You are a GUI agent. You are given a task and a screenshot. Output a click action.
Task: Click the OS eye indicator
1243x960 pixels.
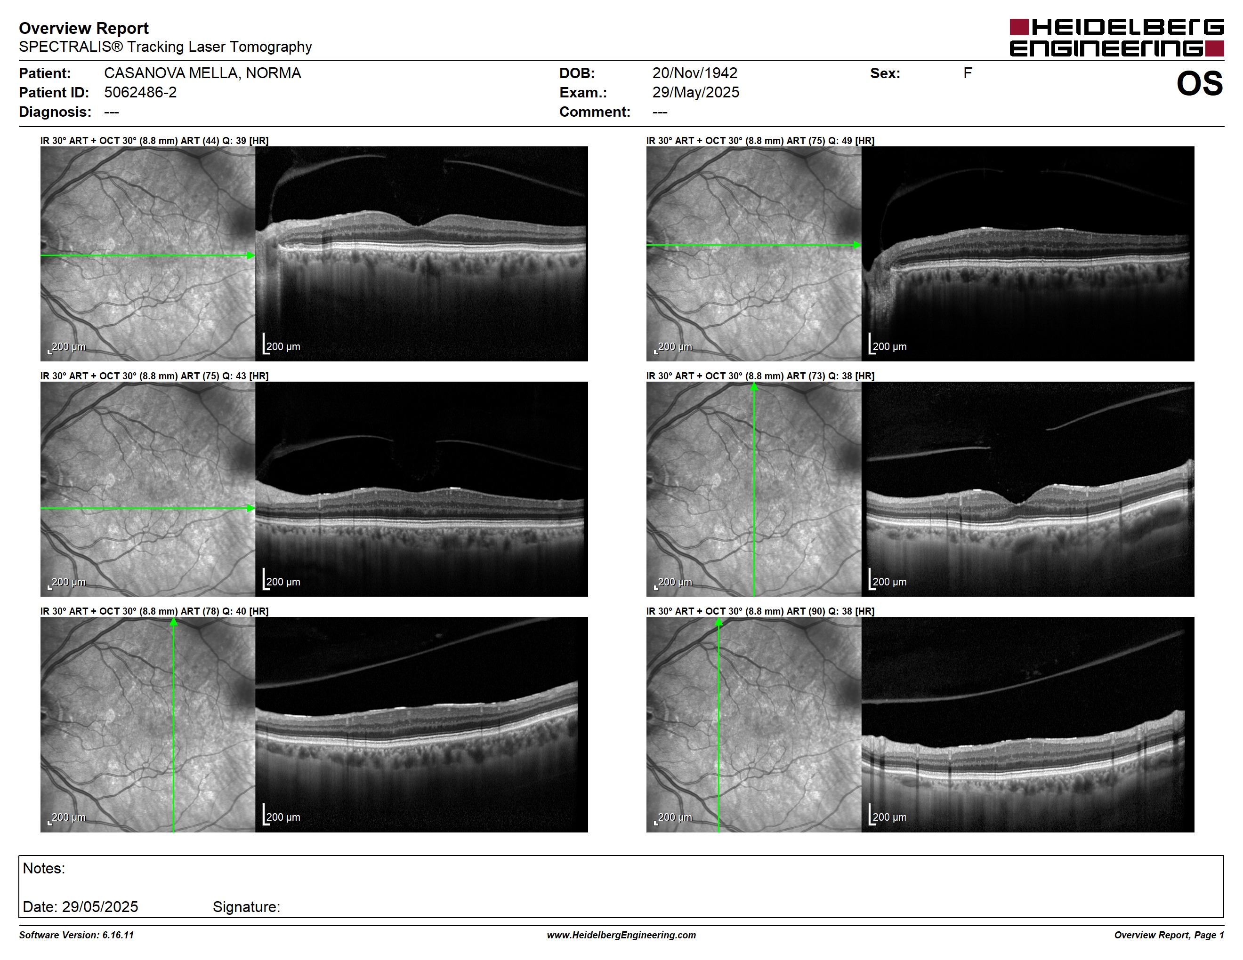(1200, 84)
